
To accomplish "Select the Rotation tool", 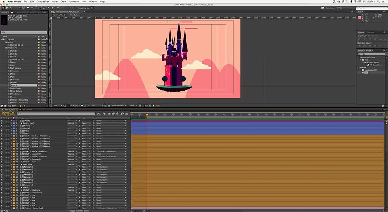I will (15, 8).
